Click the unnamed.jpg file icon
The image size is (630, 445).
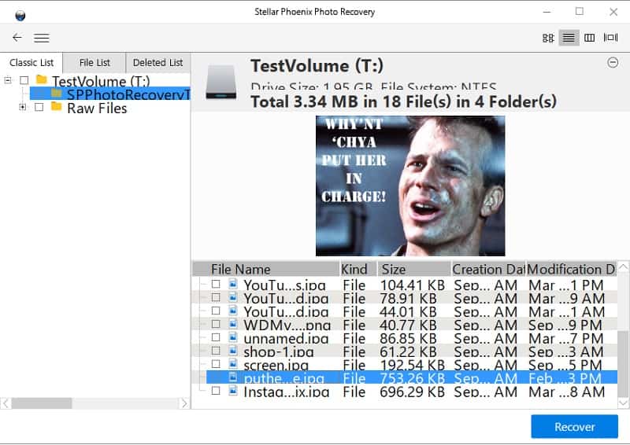coord(232,337)
